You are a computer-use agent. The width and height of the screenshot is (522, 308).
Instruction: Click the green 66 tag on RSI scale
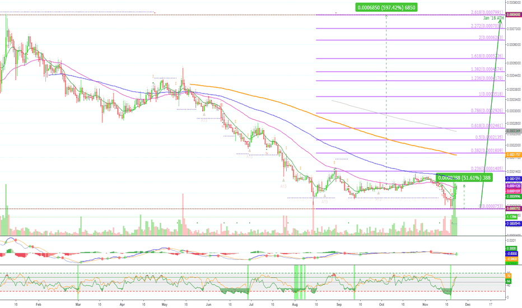click(x=509, y=281)
